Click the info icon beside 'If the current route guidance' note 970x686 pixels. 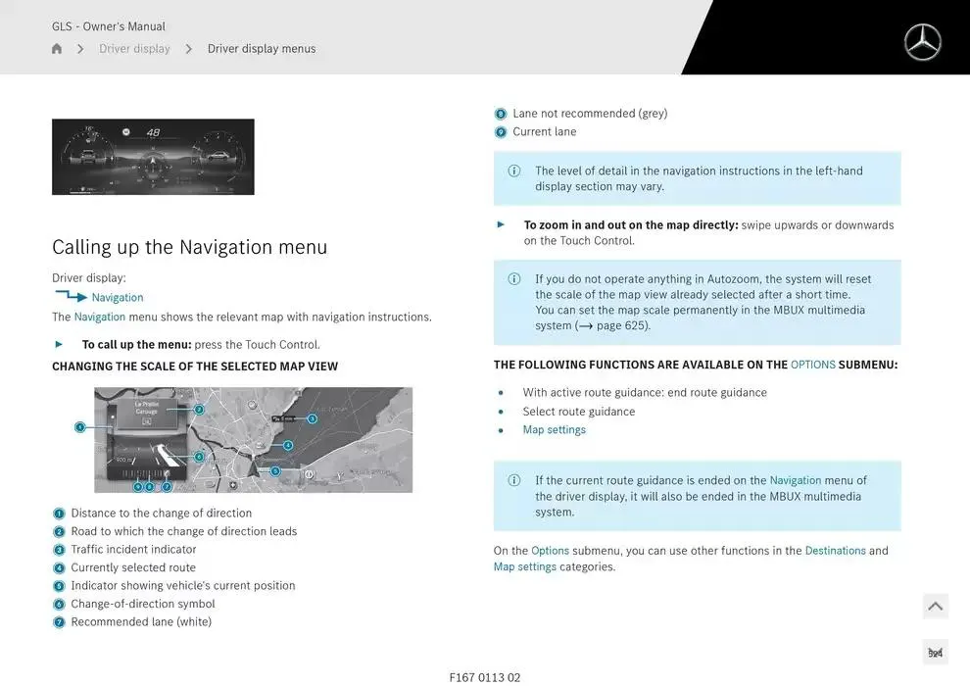(514, 480)
